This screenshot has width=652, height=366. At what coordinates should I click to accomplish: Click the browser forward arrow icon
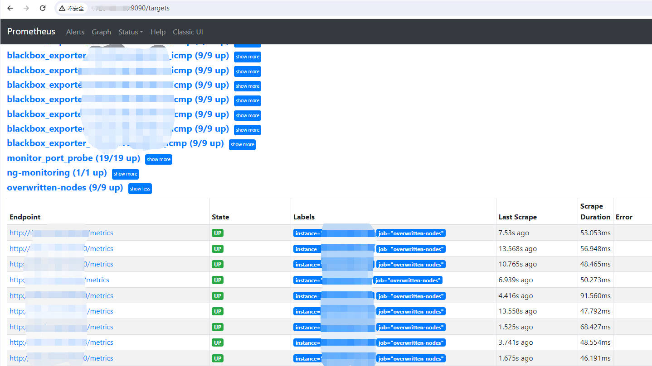[x=26, y=8]
